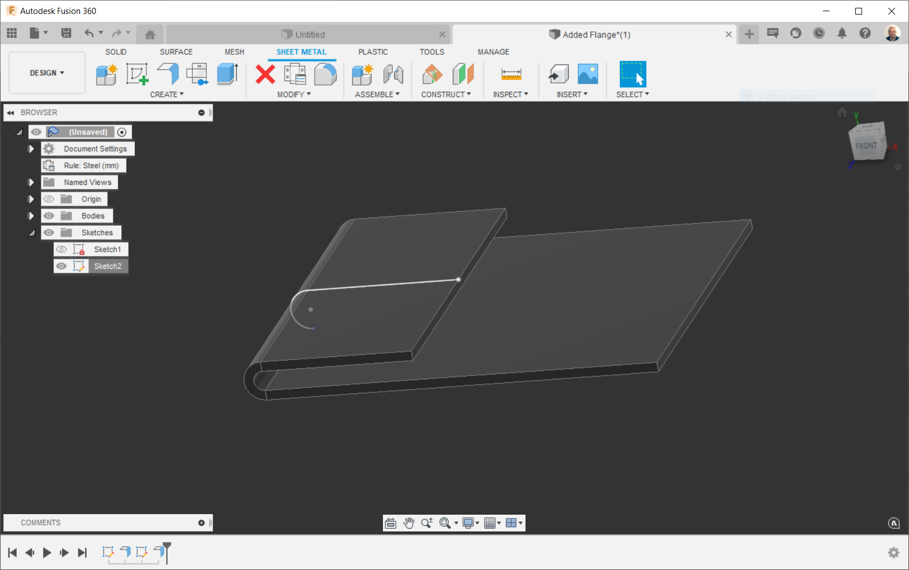Insert a Canvas image

coord(587,74)
